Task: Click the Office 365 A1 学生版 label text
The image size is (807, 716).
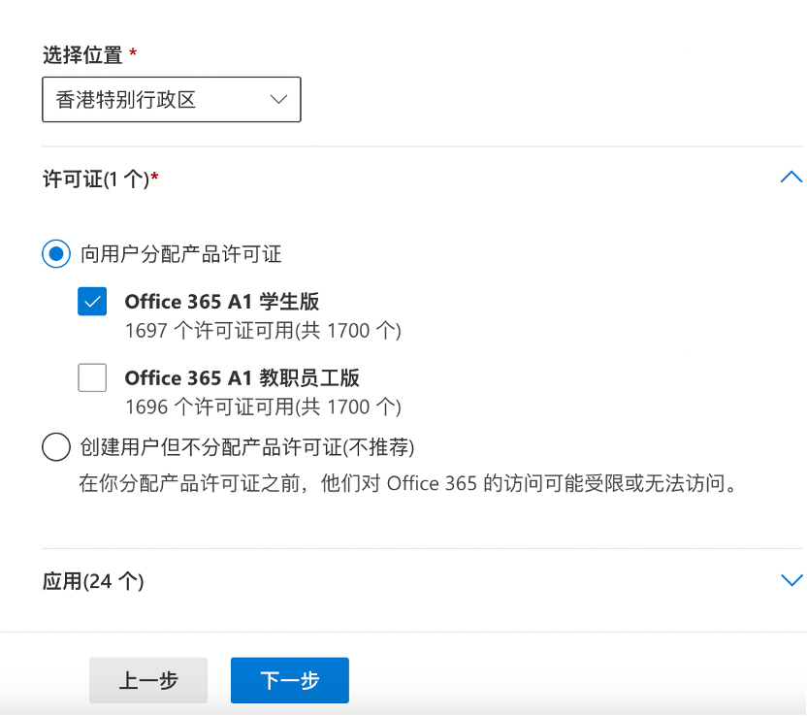Action: (x=222, y=301)
